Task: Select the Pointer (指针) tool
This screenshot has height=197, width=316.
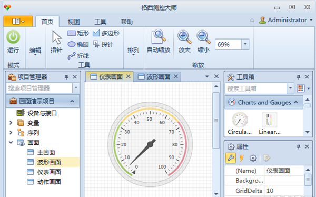Action: pyautogui.click(x=56, y=42)
